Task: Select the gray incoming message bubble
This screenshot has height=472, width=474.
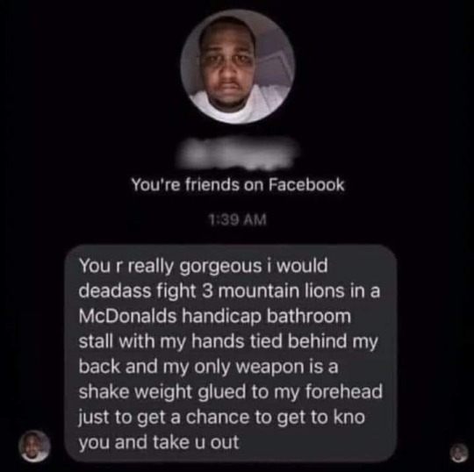Action: click(231, 354)
